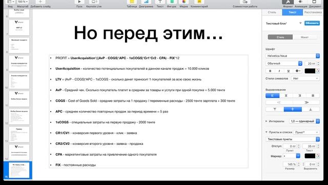Align text right

pyautogui.click(x=299, y=96)
